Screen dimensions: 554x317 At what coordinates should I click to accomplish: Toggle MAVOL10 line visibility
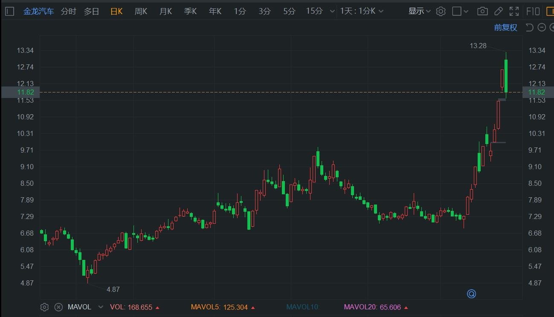click(303, 307)
